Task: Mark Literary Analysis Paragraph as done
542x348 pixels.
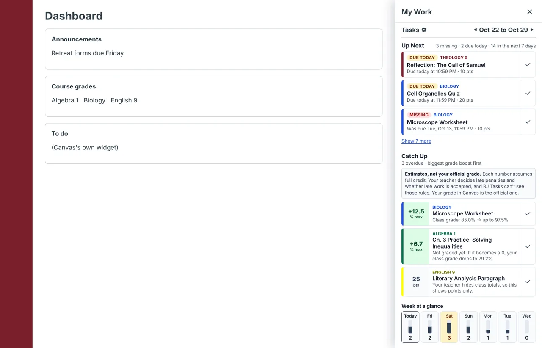Action: pos(528,282)
